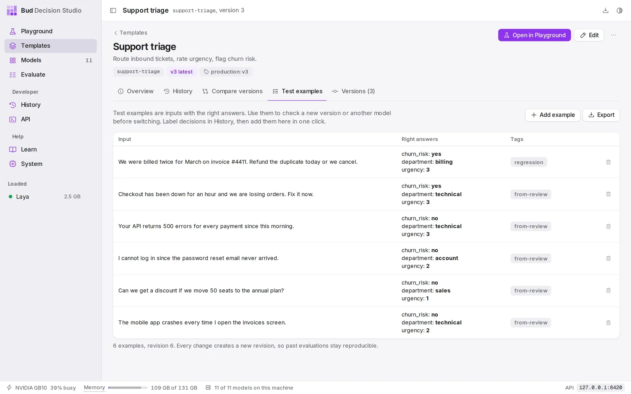Switch to the Versions (3) tab
Image resolution: width=631 pixels, height=394 pixels.
[353, 91]
